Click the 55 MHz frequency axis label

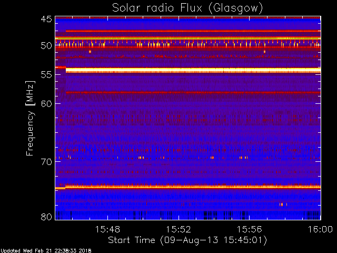point(46,75)
